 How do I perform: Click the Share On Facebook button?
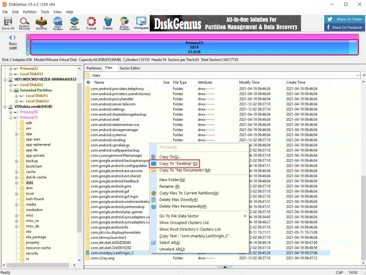click(x=345, y=27)
